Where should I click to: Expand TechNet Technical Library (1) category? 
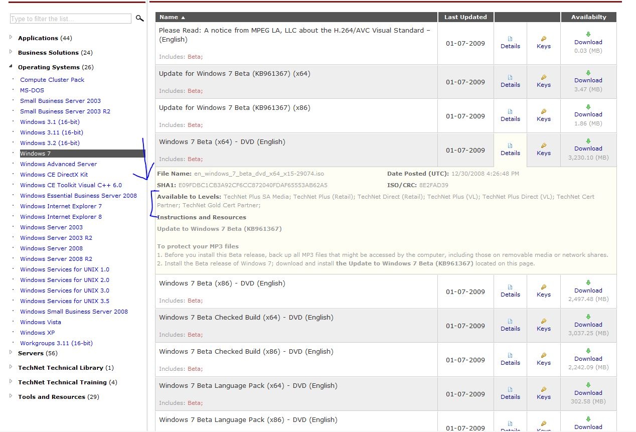coord(11,367)
